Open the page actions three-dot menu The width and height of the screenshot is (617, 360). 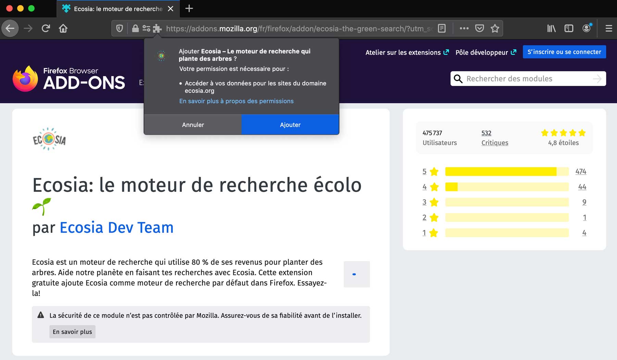coord(464,28)
